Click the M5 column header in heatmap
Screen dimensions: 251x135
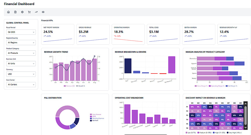[x=216, y=103]
